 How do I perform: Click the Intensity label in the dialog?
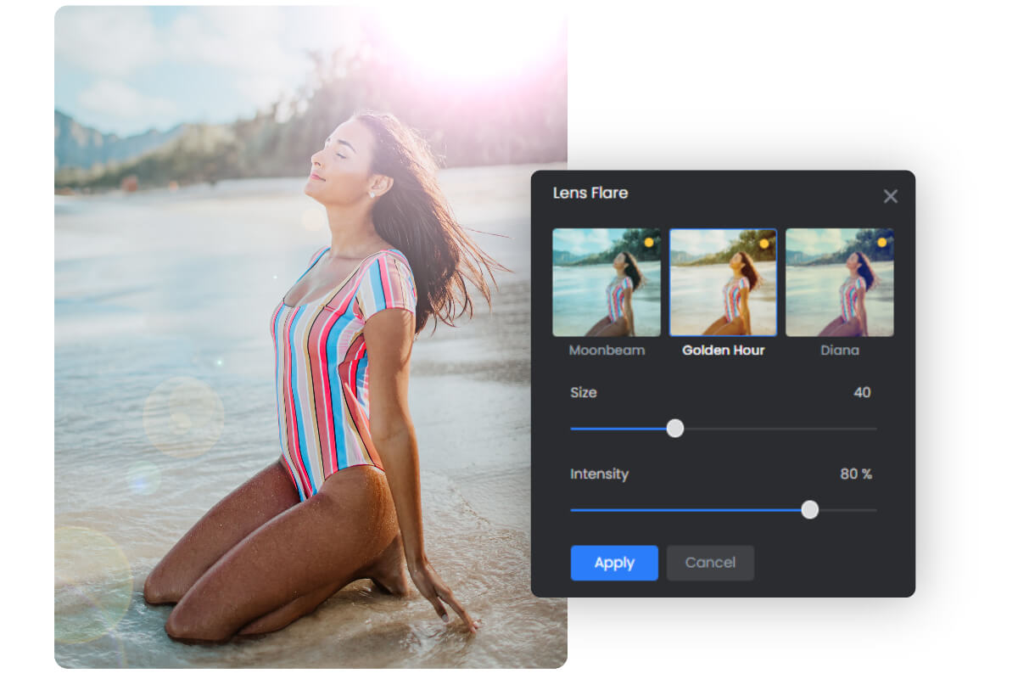click(x=600, y=474)
